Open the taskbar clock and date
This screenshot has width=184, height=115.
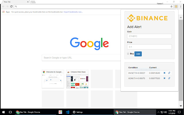tap(172, 112)
